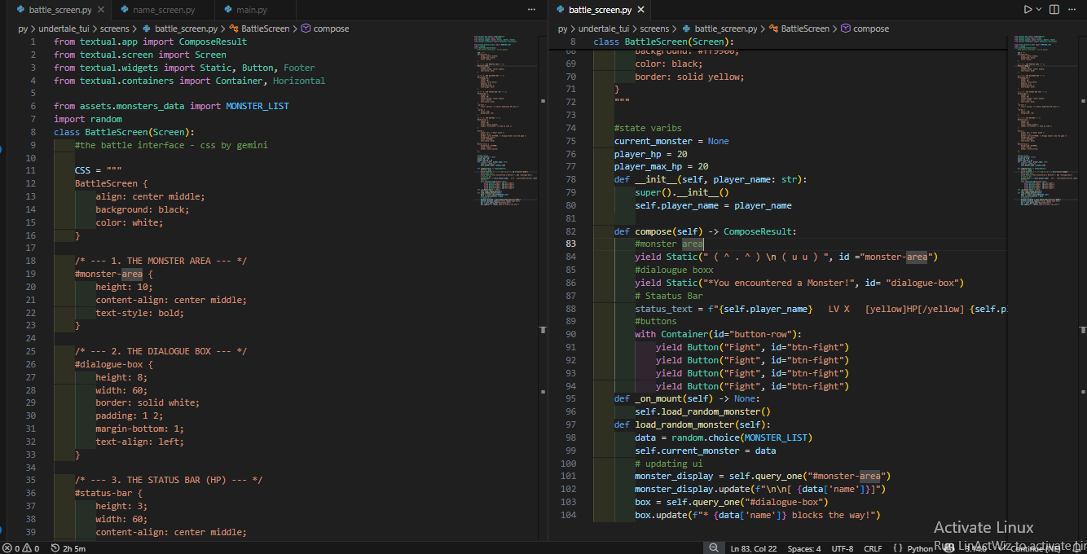Screen dimensions: 1087x554
Task: Click Ln 83, Col 22 to go to line
Action: coord(754,548)
